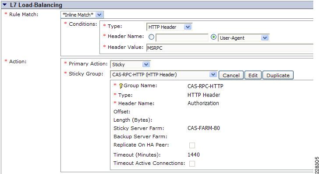Click the Edit button
The image size is (319, 174).
253,75
